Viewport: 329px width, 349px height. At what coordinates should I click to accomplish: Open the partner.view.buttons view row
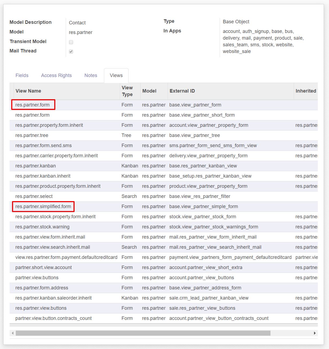coord(164,278)
